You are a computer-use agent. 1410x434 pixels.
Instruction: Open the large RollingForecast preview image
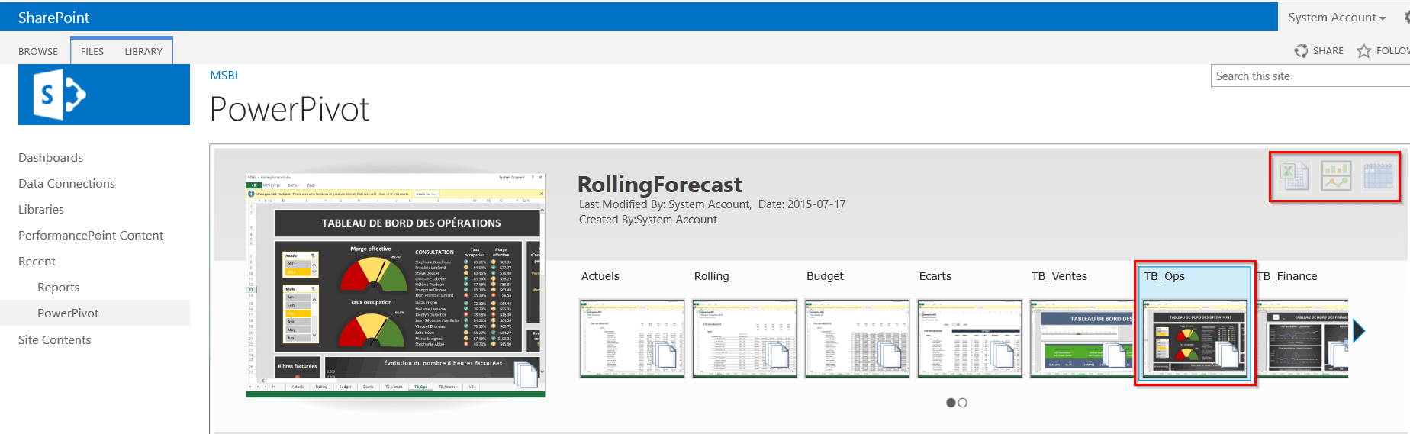(x=395, y=285)
